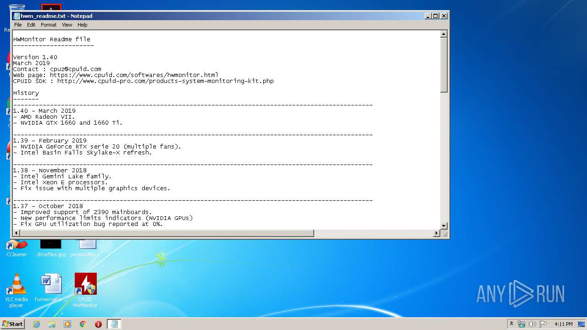Close the hwm_readme.txt Notepad window
Image resolution: width=587 pixels, height=330 pixels.
(443, 16)
